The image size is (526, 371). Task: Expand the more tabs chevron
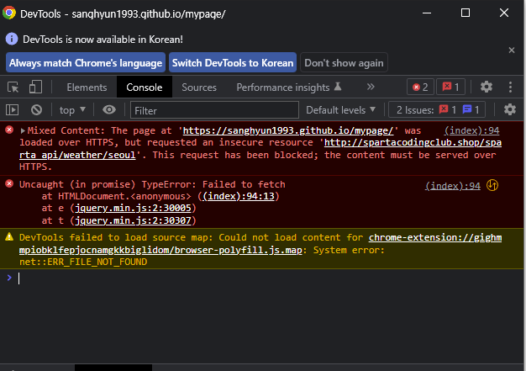pyautogui.click(x=371, y=87)
